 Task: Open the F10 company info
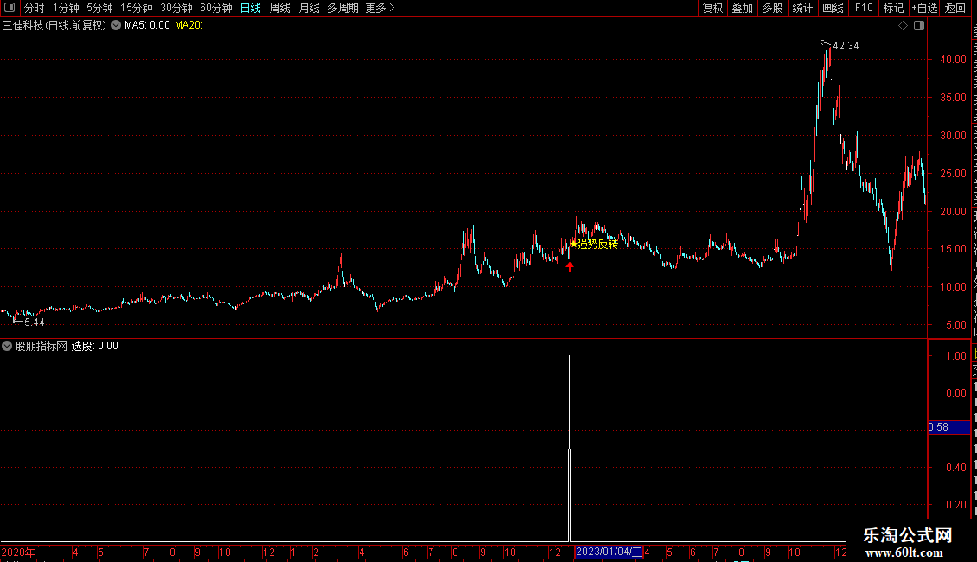coord(864,8)
